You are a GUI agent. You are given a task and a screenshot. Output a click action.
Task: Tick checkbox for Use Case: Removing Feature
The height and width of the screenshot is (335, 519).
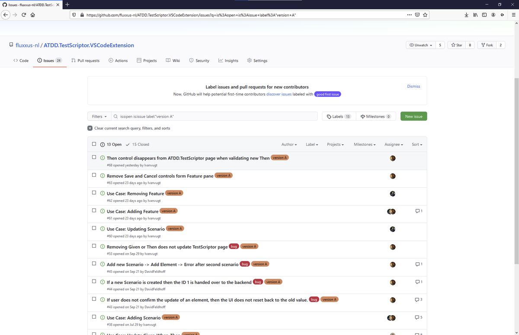tap(94, 193)
